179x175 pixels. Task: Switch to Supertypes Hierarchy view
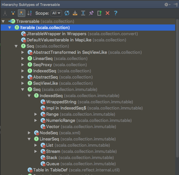pyautogui.click(x=13, y=13)
